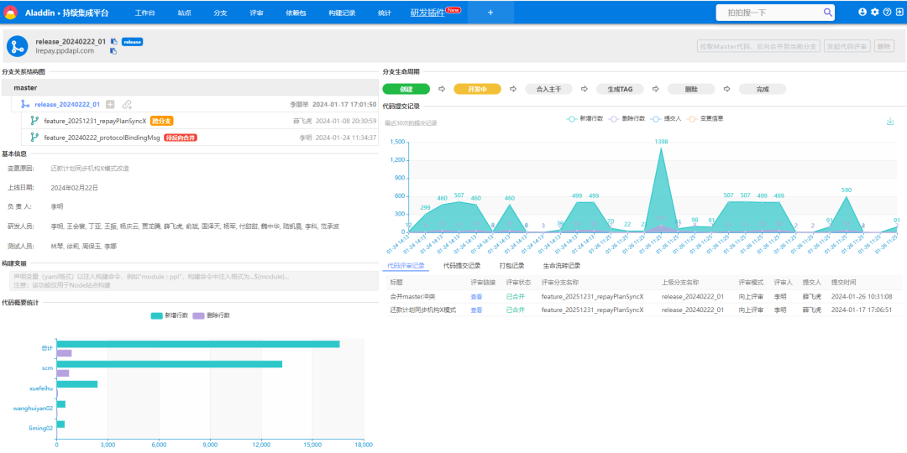The image size is (907, 453).
Task: Open the help question-mark icon
Action: point(887,12)
